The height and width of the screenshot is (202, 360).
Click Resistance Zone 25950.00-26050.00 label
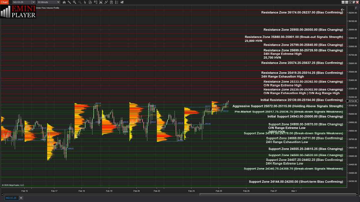click(303, 30)
